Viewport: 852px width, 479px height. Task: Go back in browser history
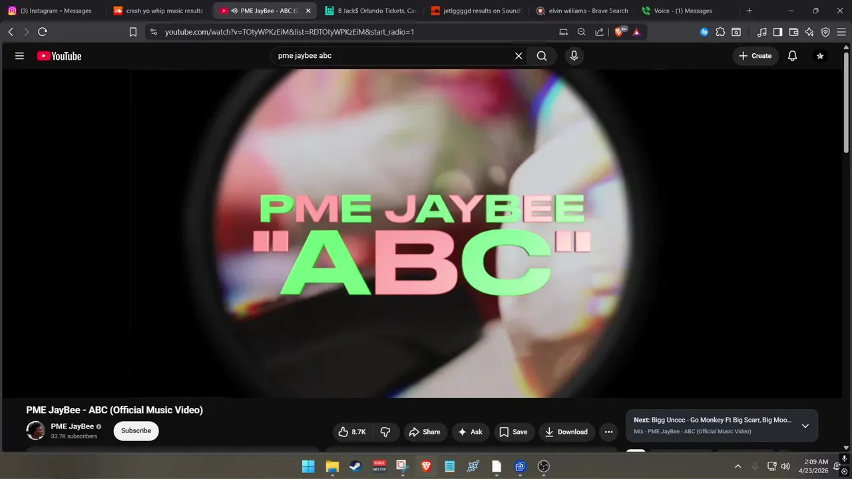(11, 32)
